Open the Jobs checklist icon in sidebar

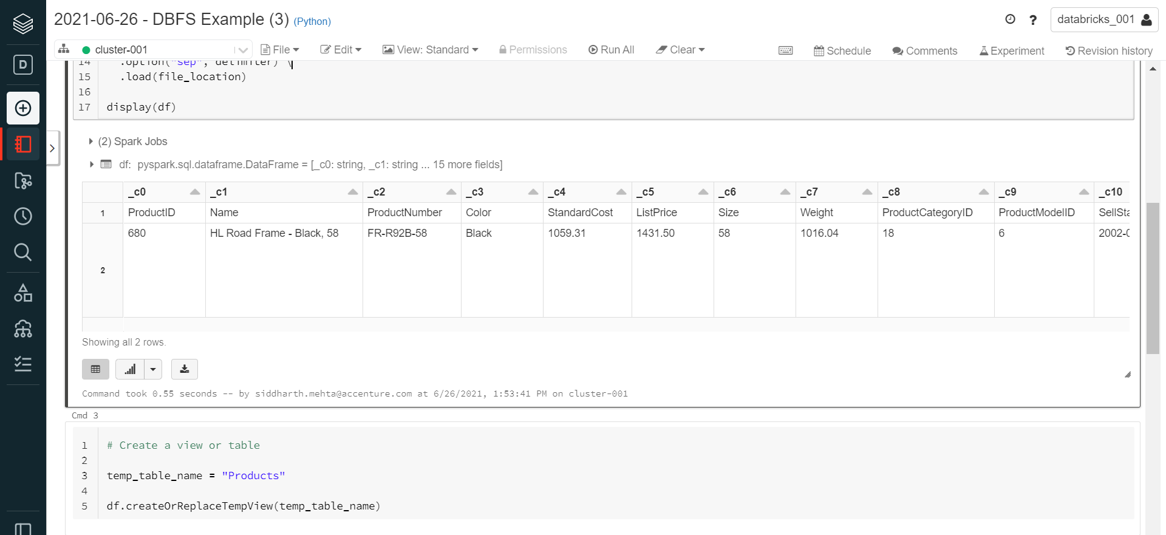[23, 364]
